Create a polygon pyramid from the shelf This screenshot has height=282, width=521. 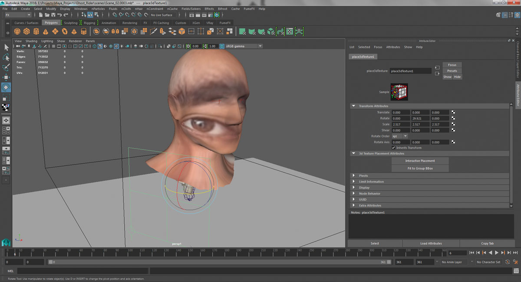pyautogui.click(x=74, y=31)
